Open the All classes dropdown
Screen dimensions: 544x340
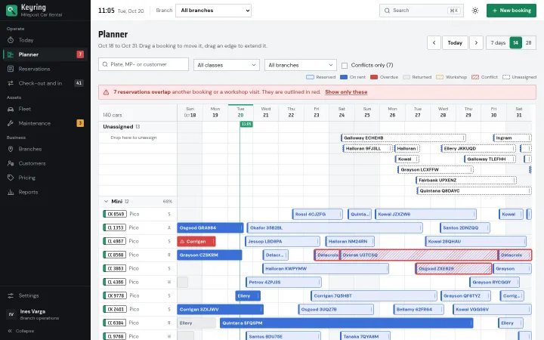pyautogui.click(x=227, y=65)
